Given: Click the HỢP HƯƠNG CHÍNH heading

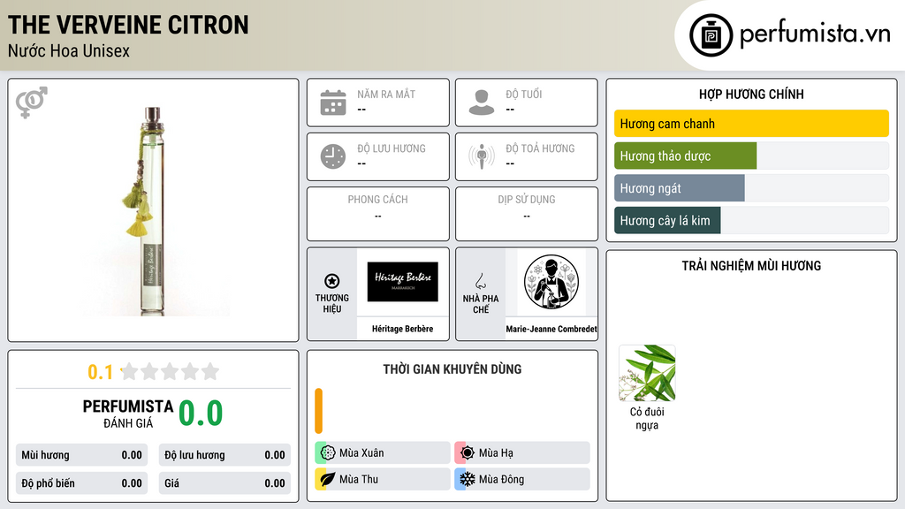Looking at the screenshot, I should [751, 94].
